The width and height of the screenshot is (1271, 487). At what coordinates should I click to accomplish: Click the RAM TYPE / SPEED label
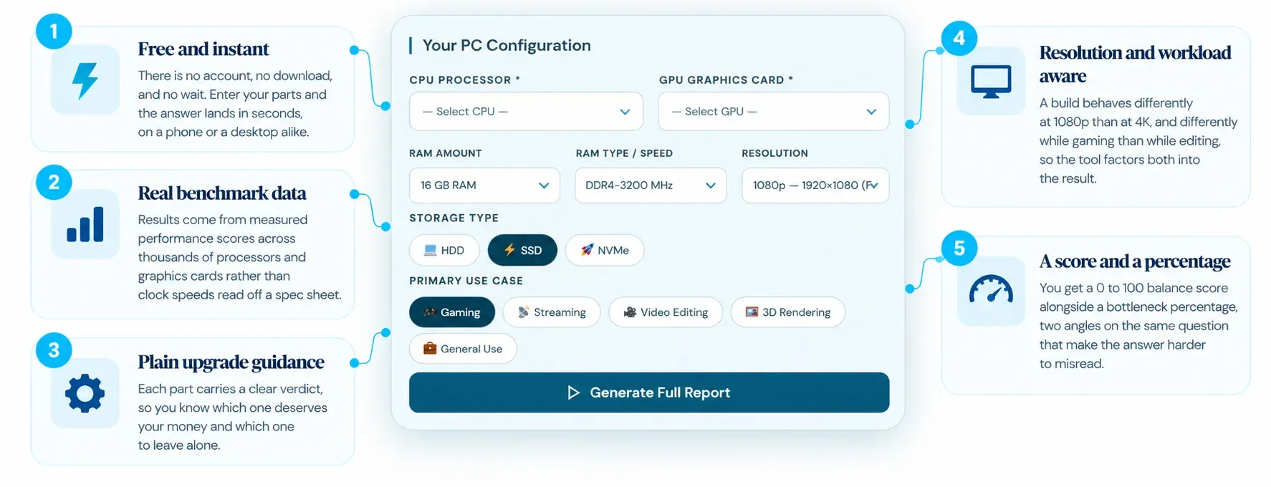click(x=624, y=153)
